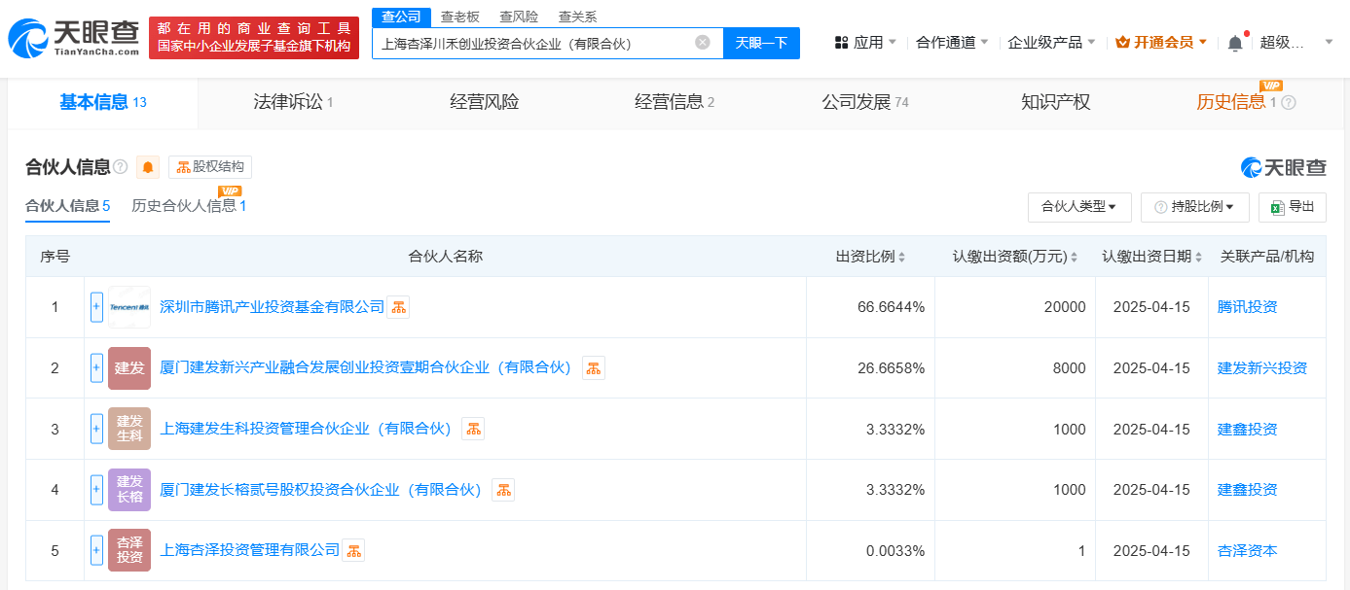Select the 历史合伙人信息 sub-tab
The height and width of the screenshot is (590, 1350).
tap(189, 206)
